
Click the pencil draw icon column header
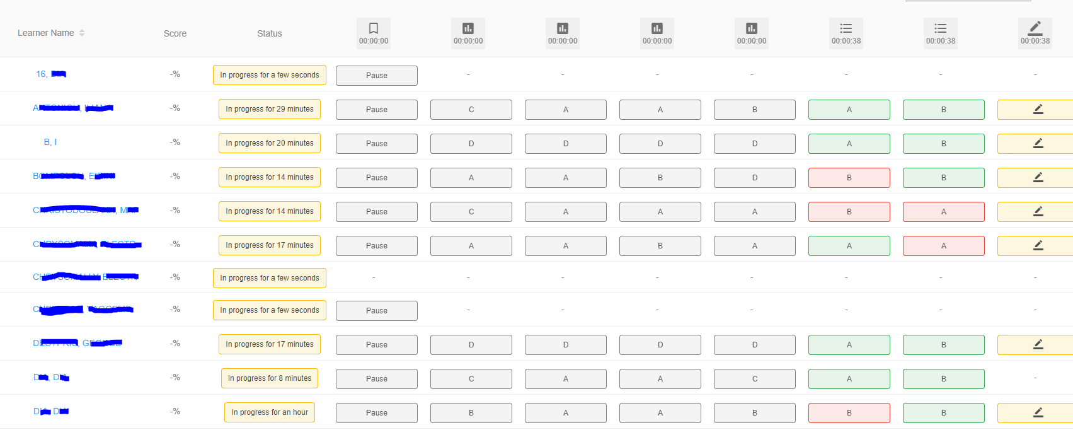click(x=1035, y=33)
